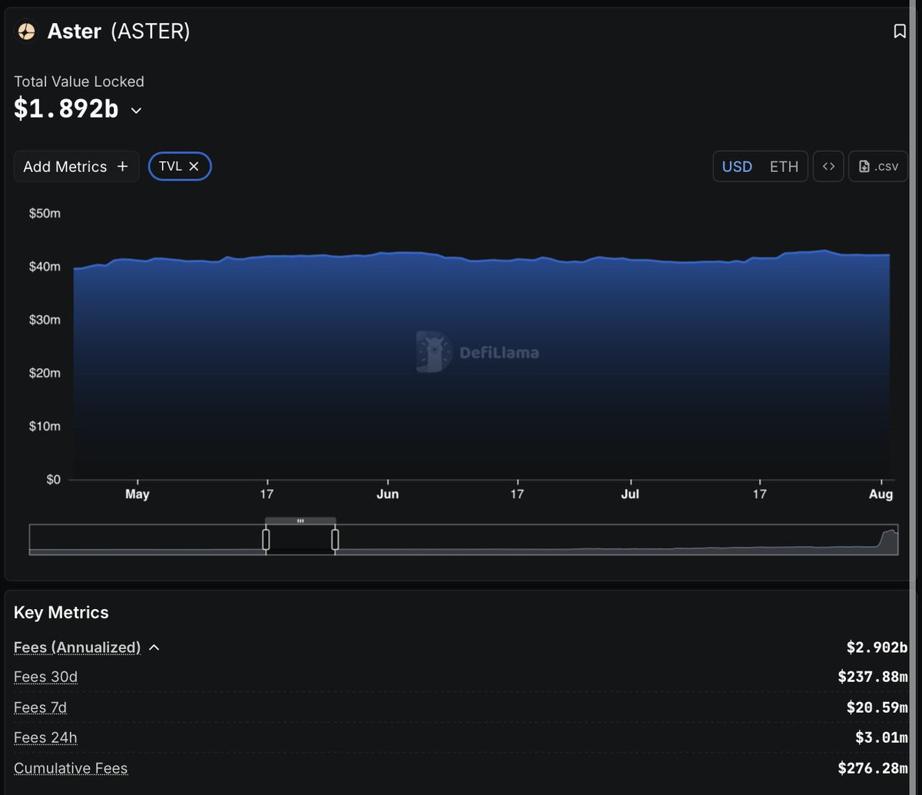Click the $0 y-axis label

pyautogui.click(x=52, y=479)
